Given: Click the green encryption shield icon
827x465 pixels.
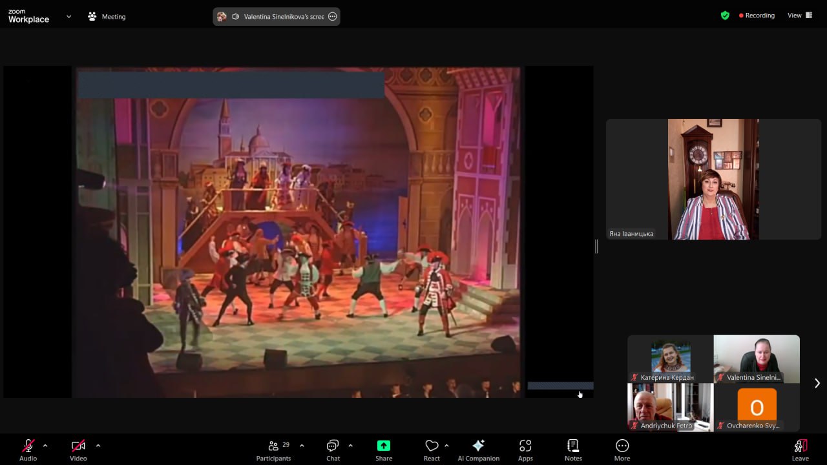Looking at the screenshot, I should point(725,15).
